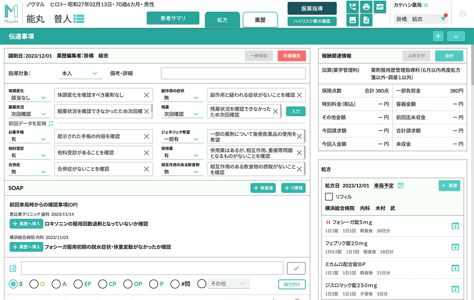Add lab value with ＋検査値 button

click(263, 188)
